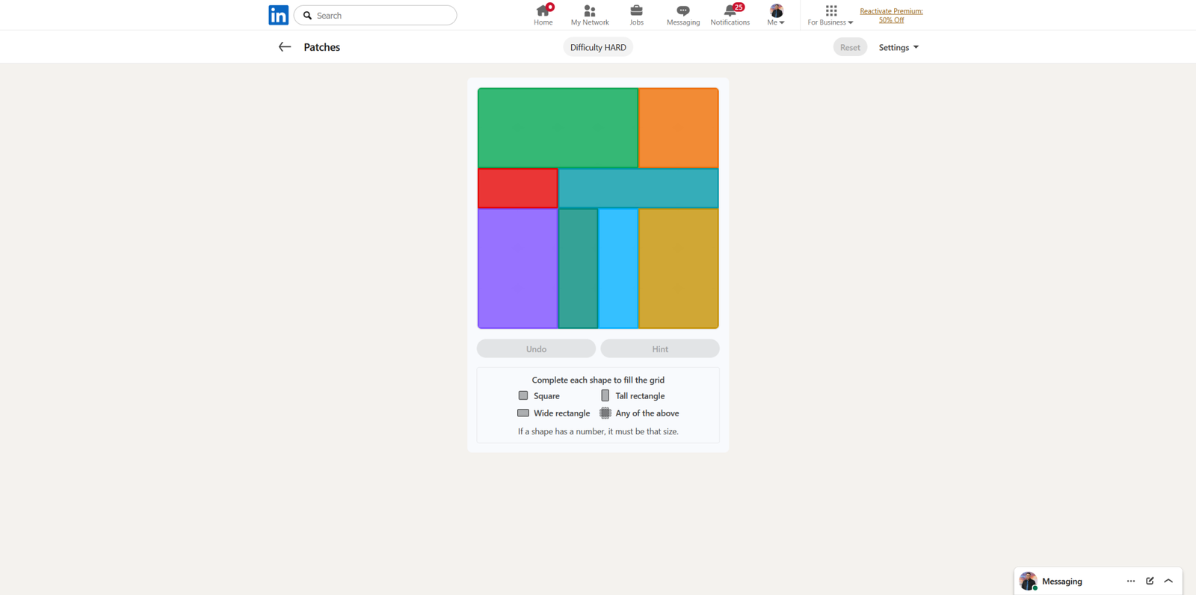The height and width of the screenshot is (595, 1196).
Task: Select the orange patch in grid
Action: point(678,128)
